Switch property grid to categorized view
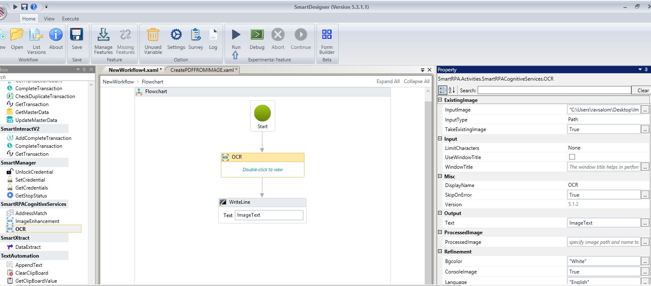 443,90
